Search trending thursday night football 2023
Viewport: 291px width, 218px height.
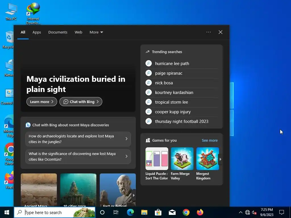pyautogui.click(x=182, y=121)
